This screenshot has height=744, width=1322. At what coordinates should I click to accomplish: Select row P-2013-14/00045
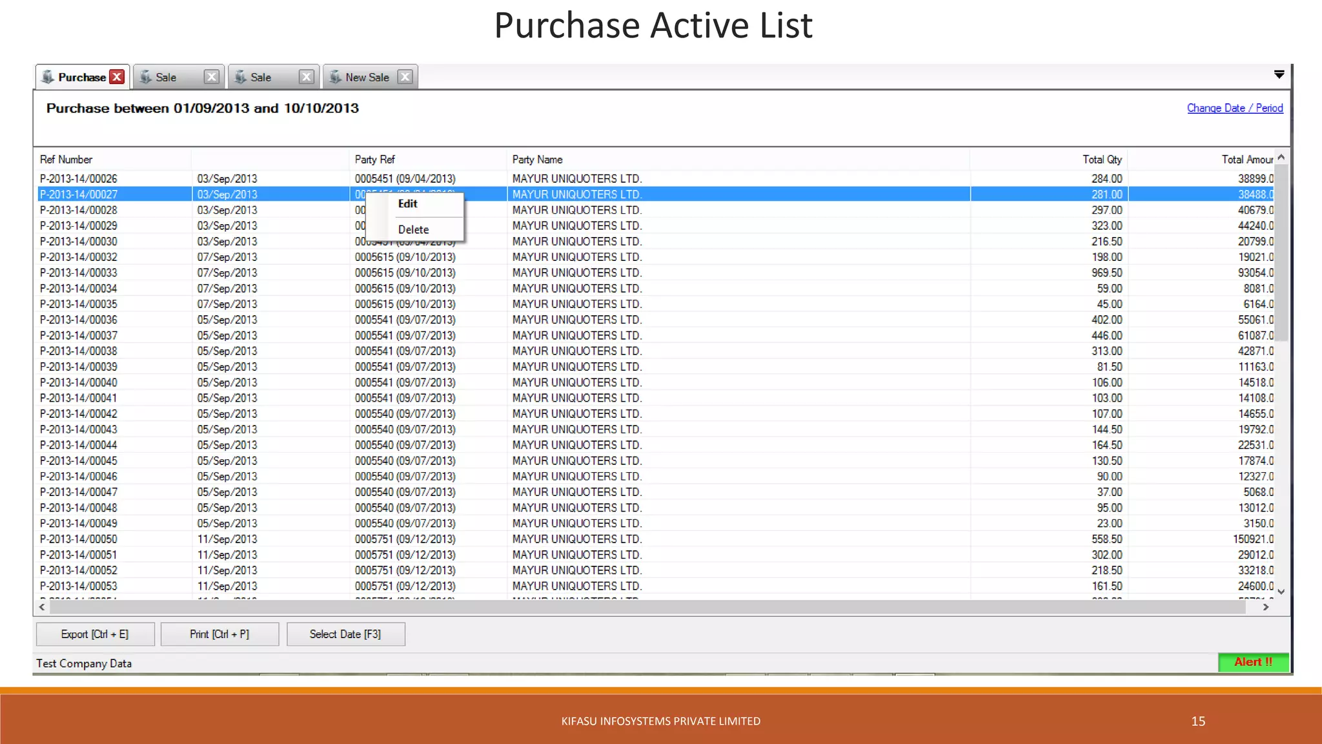pyautogui.click(x=655, y=460)
